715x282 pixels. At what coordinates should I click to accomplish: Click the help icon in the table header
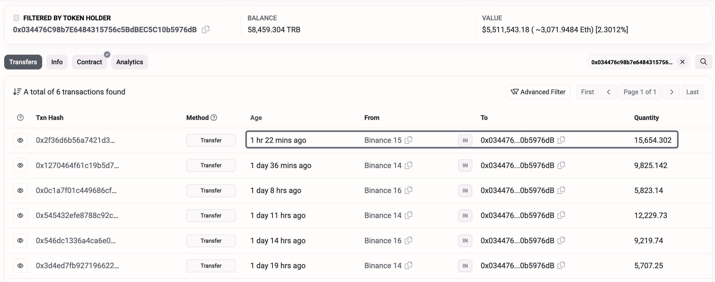point(20,117)
